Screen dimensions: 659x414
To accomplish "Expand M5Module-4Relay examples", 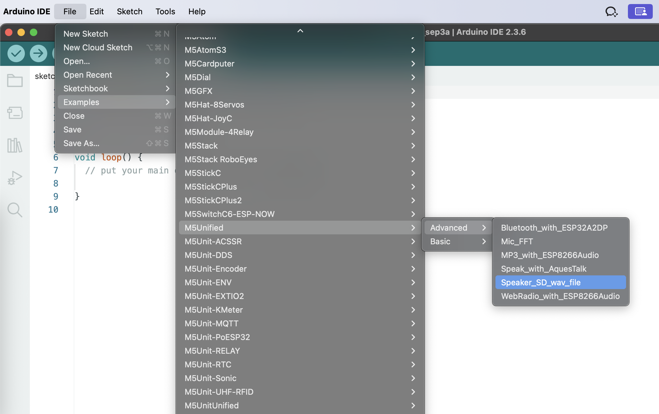I will [x=300, y=132].
